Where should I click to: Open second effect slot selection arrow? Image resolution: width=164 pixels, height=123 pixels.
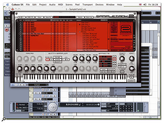point(111,59)
